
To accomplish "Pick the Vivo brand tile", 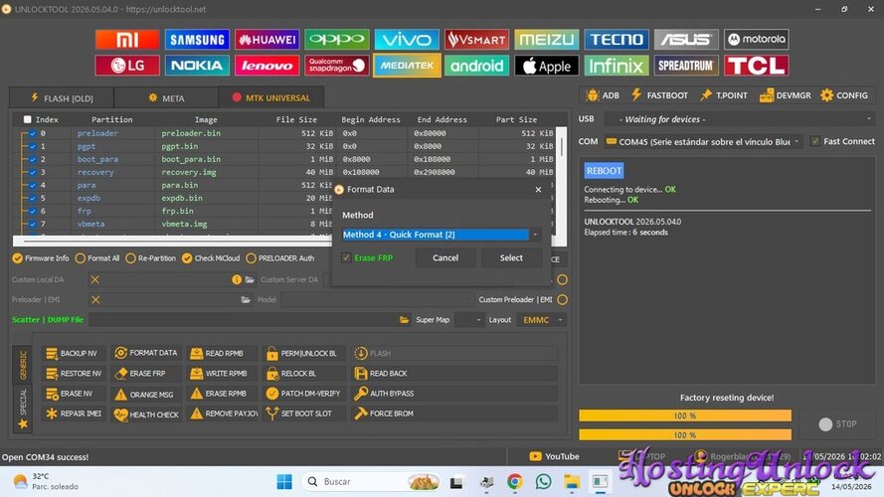I will (407, 40).
